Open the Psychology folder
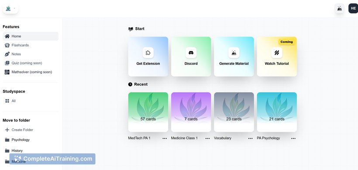358x170 pixels. [x=31, y=140]
